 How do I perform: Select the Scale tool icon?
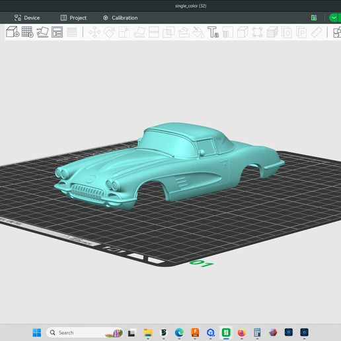coord(124,32)
